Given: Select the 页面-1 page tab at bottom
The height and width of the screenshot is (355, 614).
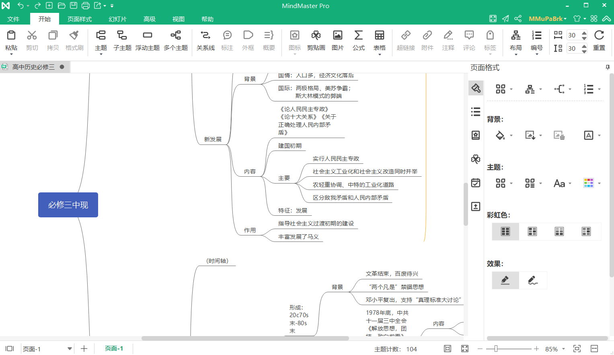Looking at the screenshot, I should tap(114, 349).
